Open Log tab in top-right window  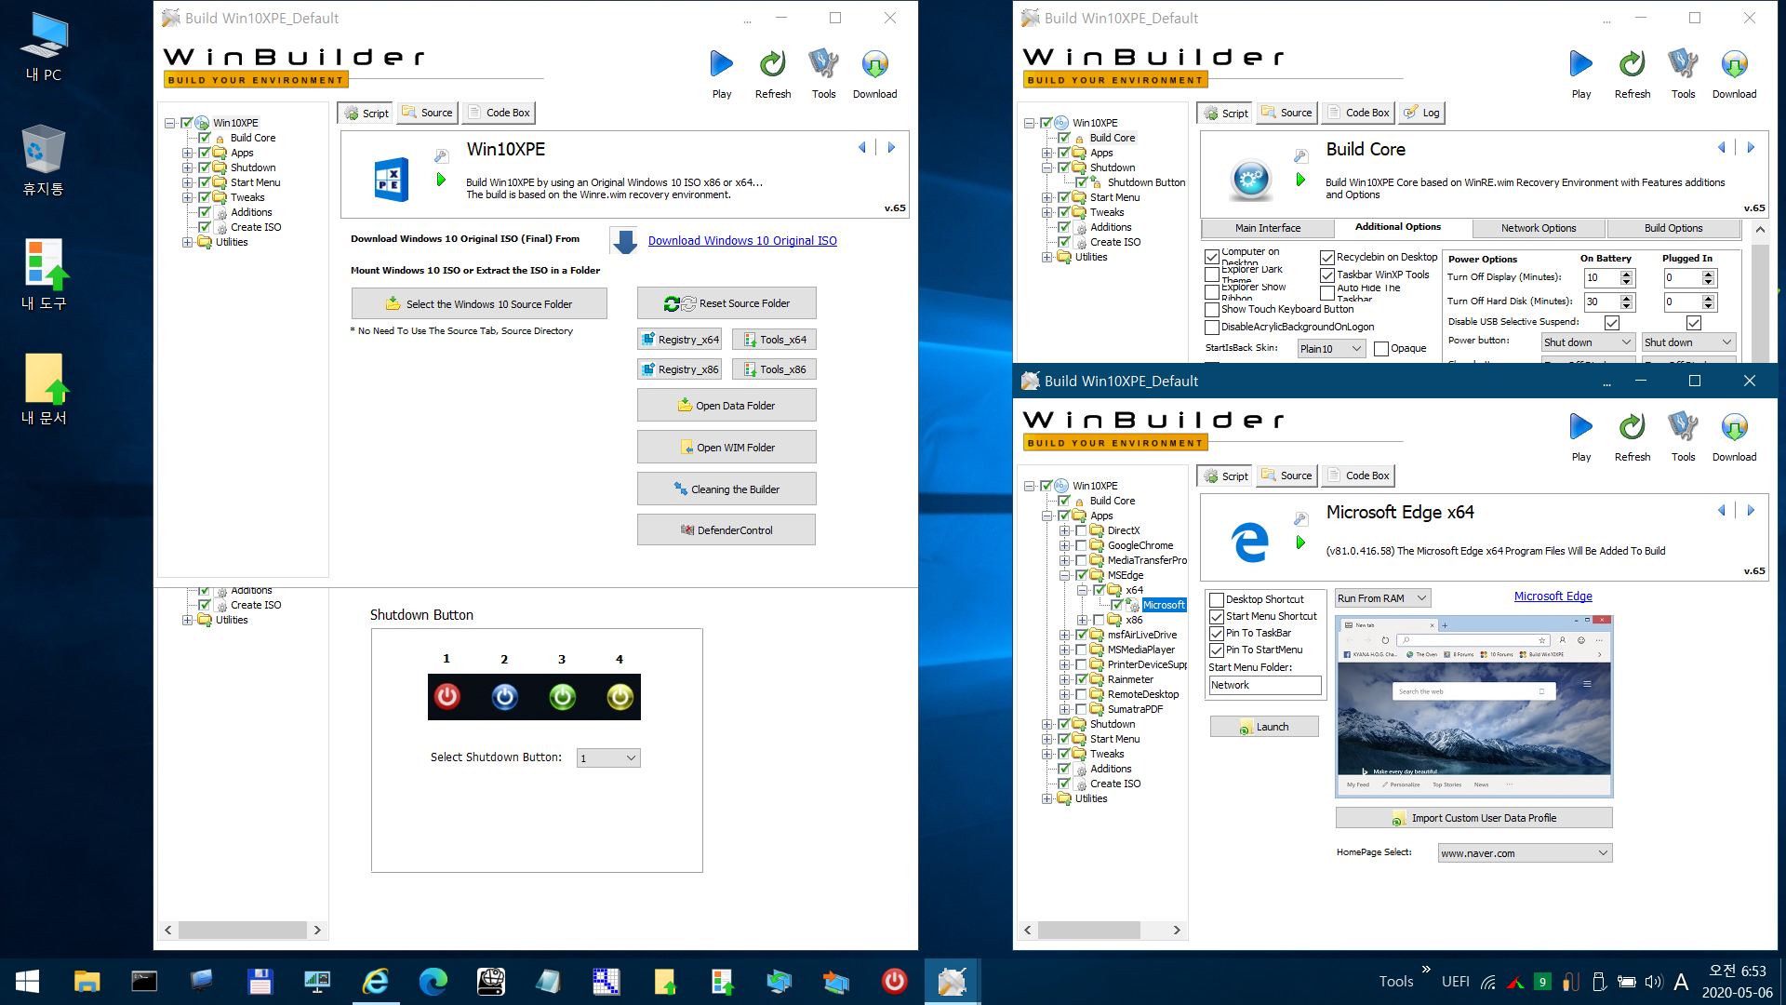pyautogui.click(x=1422, y=113)
